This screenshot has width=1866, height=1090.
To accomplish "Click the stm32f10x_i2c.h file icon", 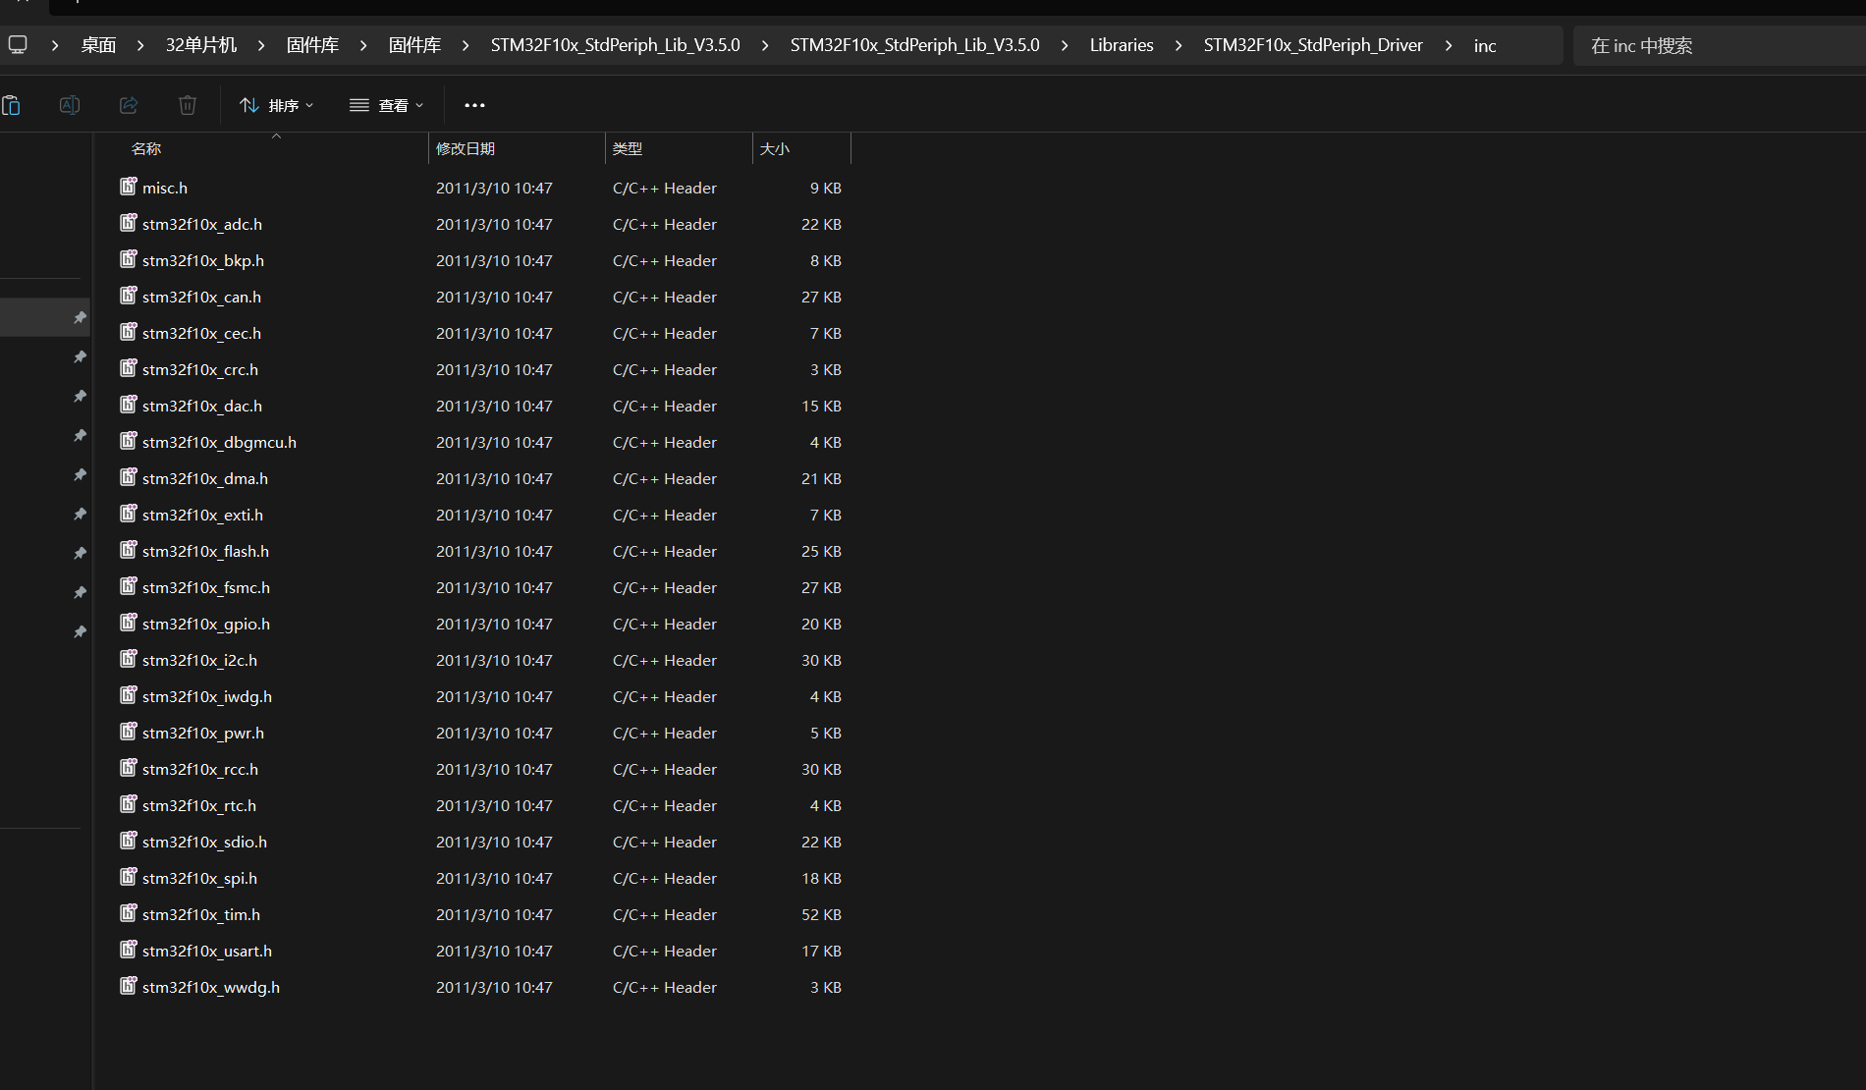I will coord(129,659).
